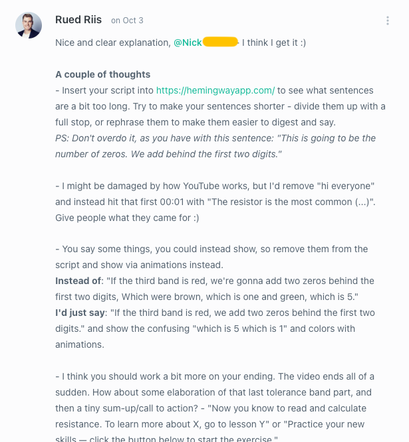Open the Rued Riis author name
Viewport: 409px width, 442px height.
click(78, 20)
